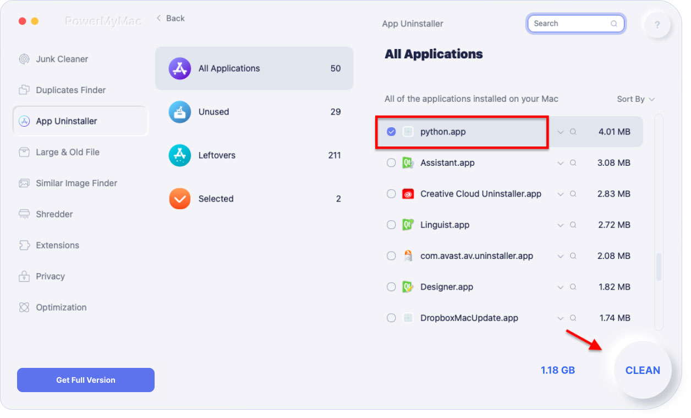691x418 pixels.
Task: Show the Leftovers category
Action: pos(254,155)
